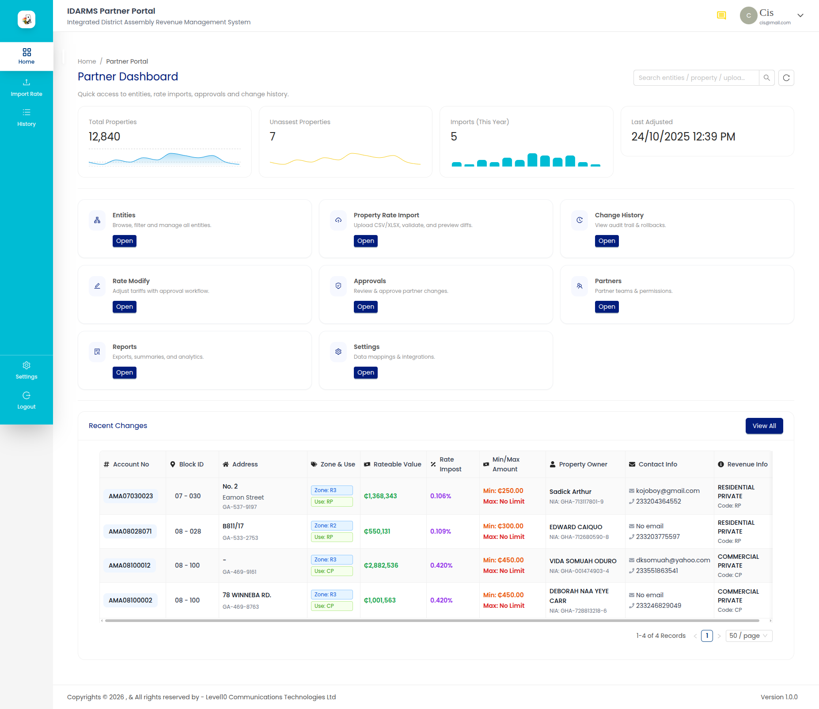Click account number AMA07030023
The image size is (819, 709).
(x=131, y=496)
